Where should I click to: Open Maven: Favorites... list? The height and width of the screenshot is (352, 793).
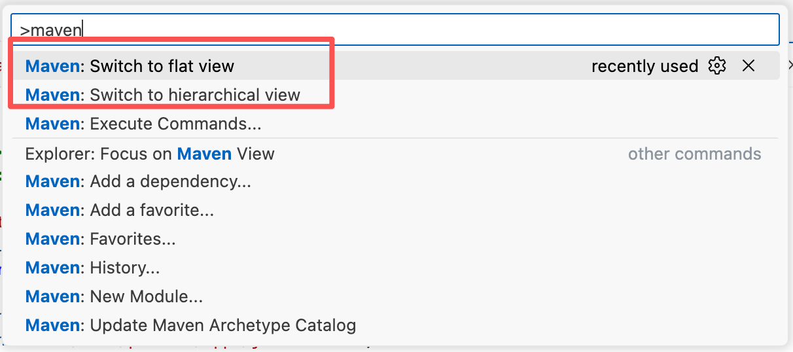100,239
